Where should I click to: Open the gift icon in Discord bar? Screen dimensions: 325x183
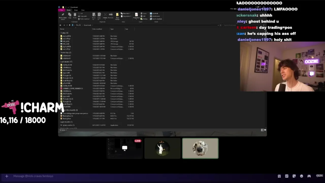[279, 176]
